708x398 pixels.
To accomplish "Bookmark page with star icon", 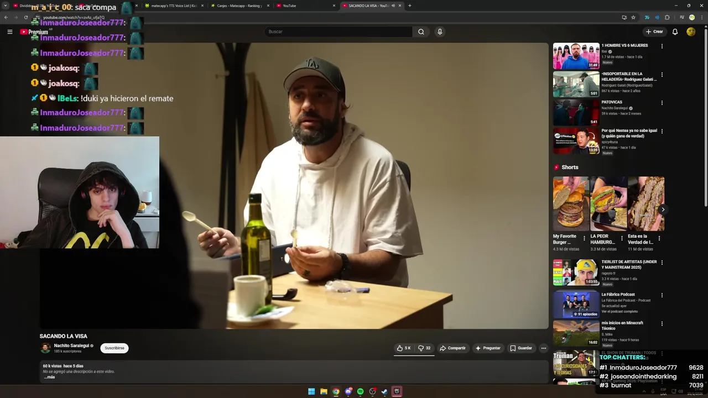I will tap(633, 17).
